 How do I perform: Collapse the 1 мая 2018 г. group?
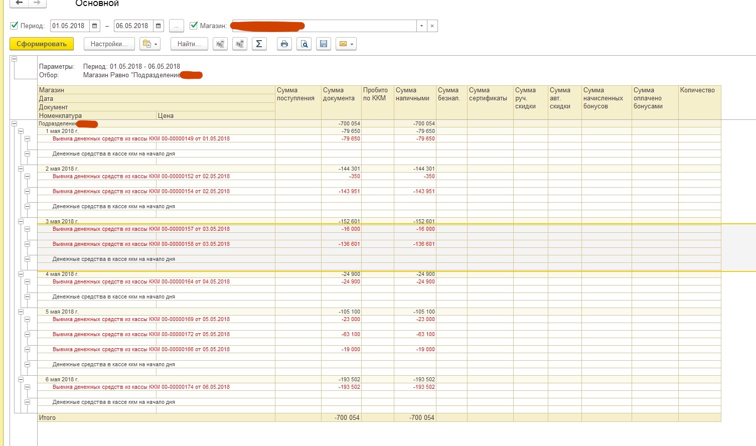(x=21, y=131)
